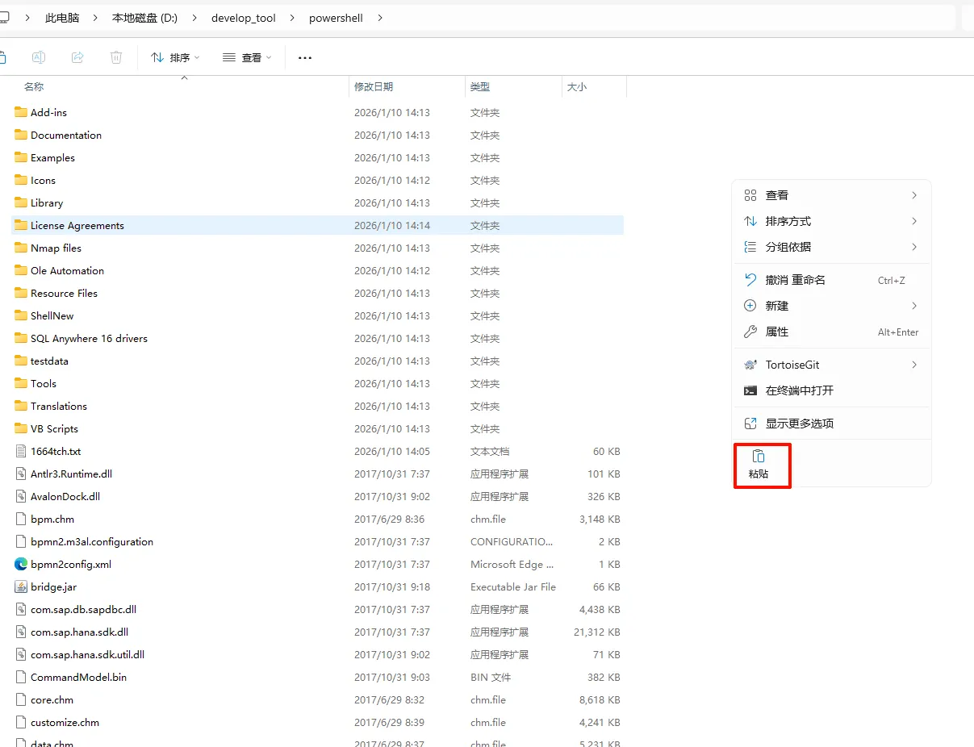
Task: Select develop_tool breadcrumb segment
Action: coord(244,18)
